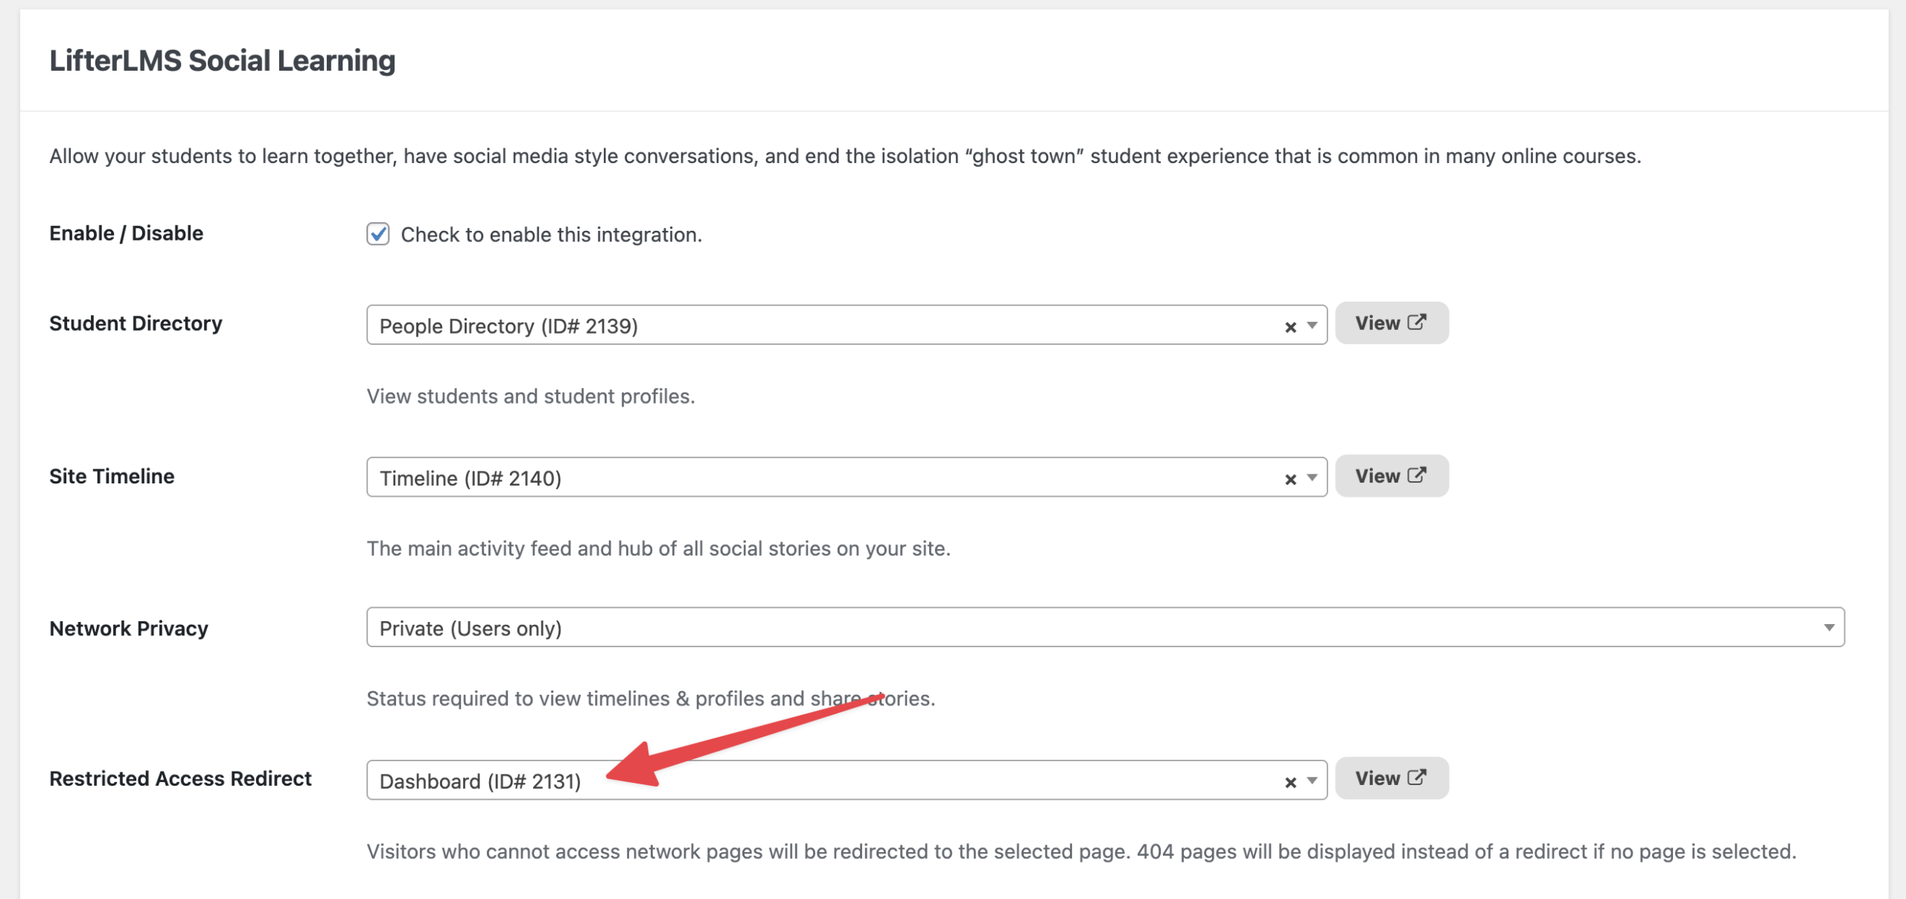Viewport: 1906px width, 899px height.
Task: Open the Network Privacy dropdown arrow
Action: [x=1829, y=628]
